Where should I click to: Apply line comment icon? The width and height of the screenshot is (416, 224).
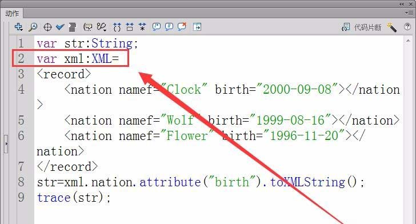tap(169, 27)
